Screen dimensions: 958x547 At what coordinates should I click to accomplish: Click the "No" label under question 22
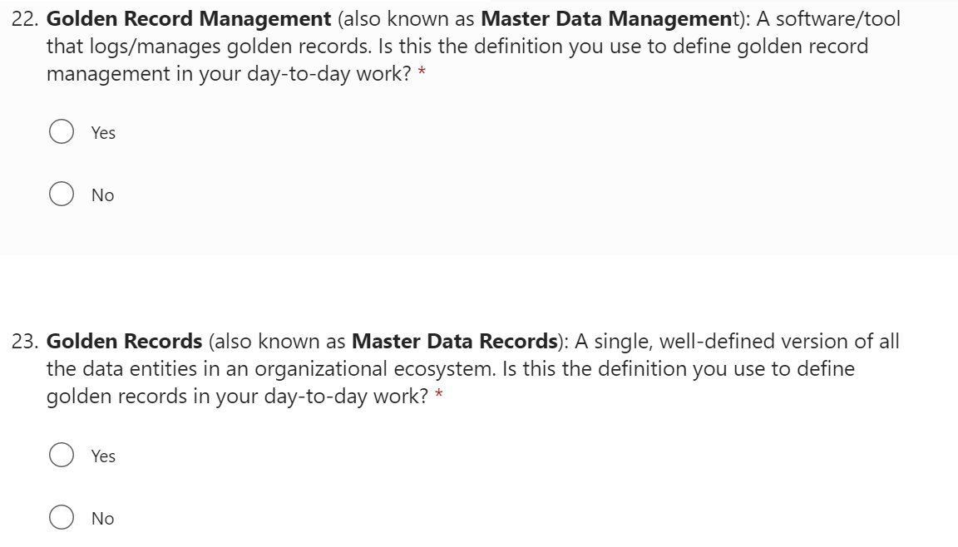[103, 195]
